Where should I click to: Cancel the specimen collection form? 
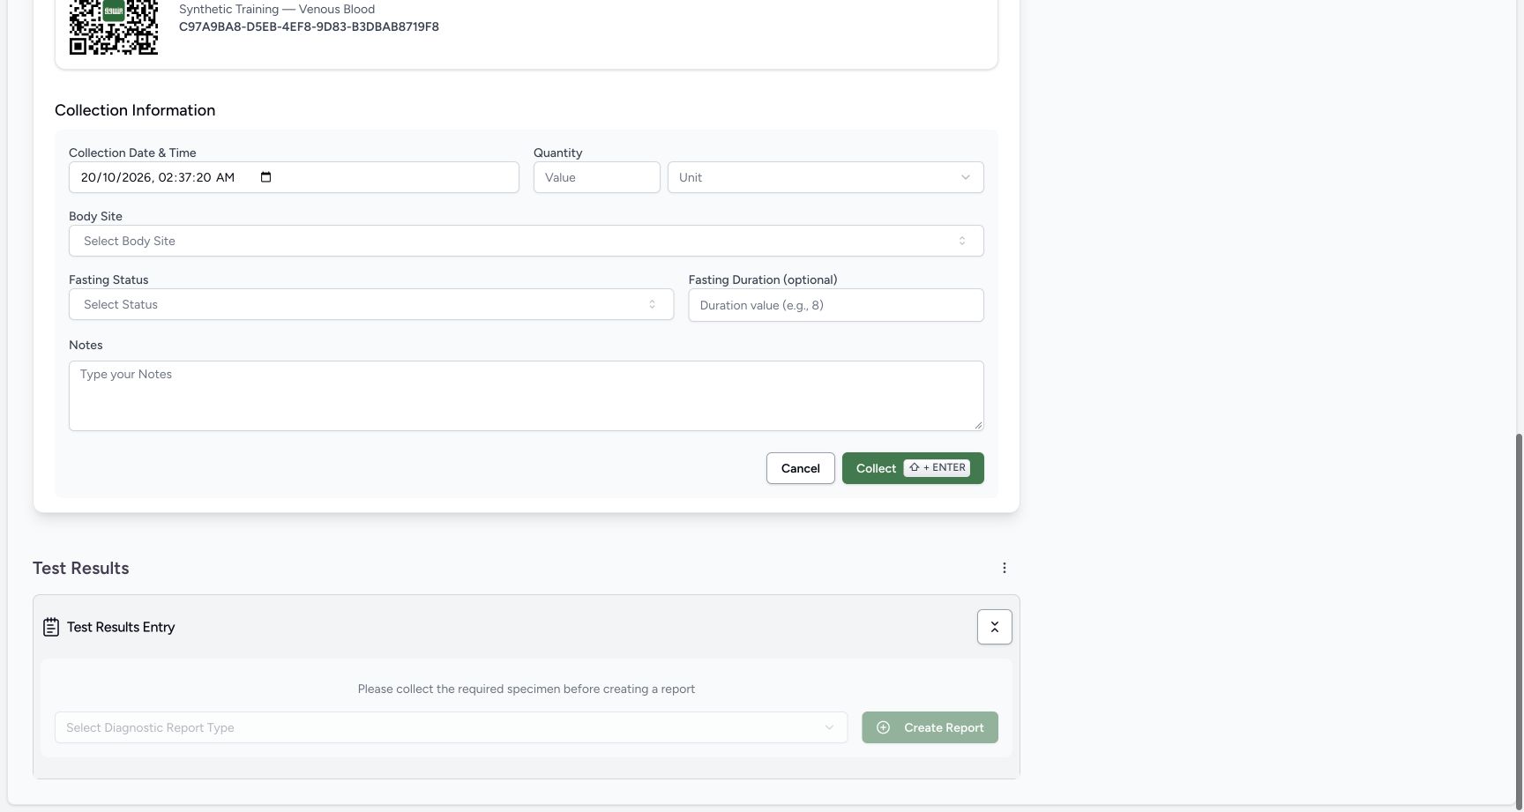pyautogui.click(x=800, y=468)
